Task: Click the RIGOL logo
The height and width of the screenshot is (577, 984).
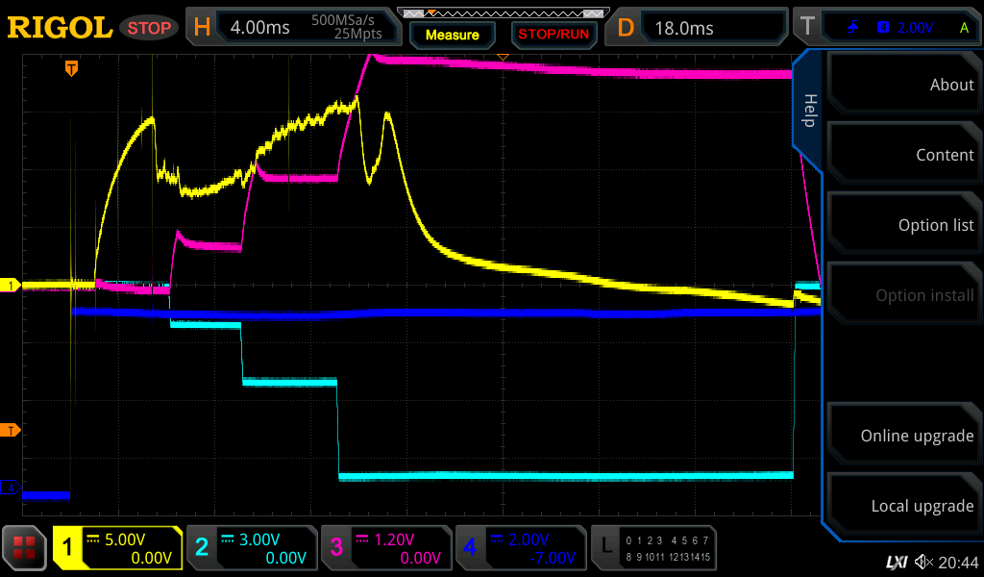Action: 60,28
